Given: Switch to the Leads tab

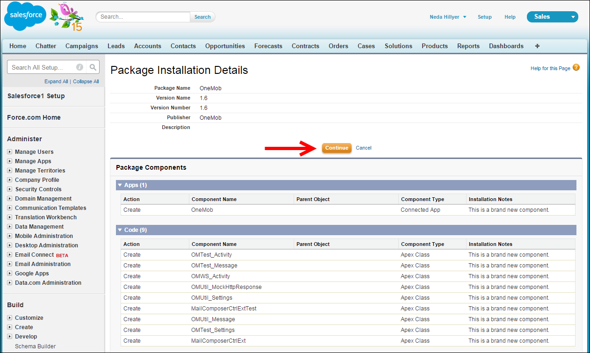Looking at the screenshot, I should [116, 46].
